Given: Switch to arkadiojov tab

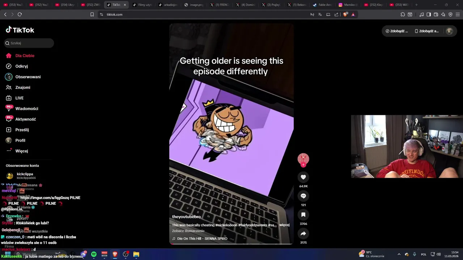Looking at the screenshot, I should (x=168, y=5).
